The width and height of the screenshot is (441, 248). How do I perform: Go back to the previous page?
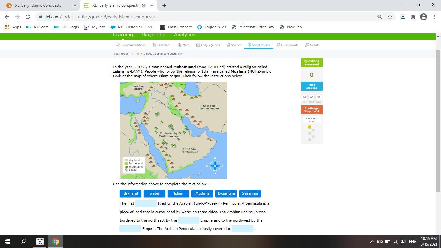tap(7, 17)
